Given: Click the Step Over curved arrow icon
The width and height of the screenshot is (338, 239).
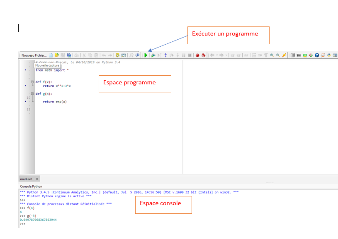Looking at the screenshot, I should [x=172, y=55].
